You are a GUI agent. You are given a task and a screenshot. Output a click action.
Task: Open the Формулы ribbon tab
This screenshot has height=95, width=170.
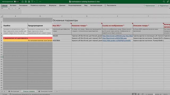[53, 5]
